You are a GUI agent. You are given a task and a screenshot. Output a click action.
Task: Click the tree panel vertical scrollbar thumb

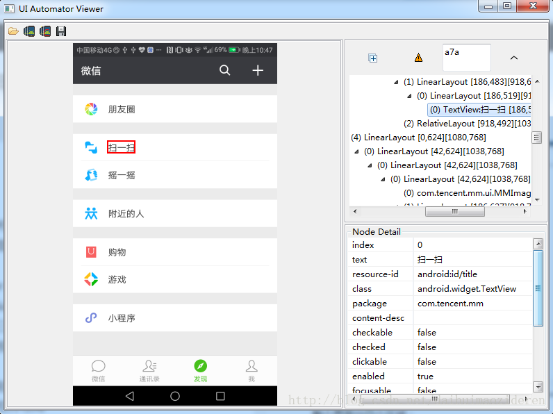tap(536, 138)
